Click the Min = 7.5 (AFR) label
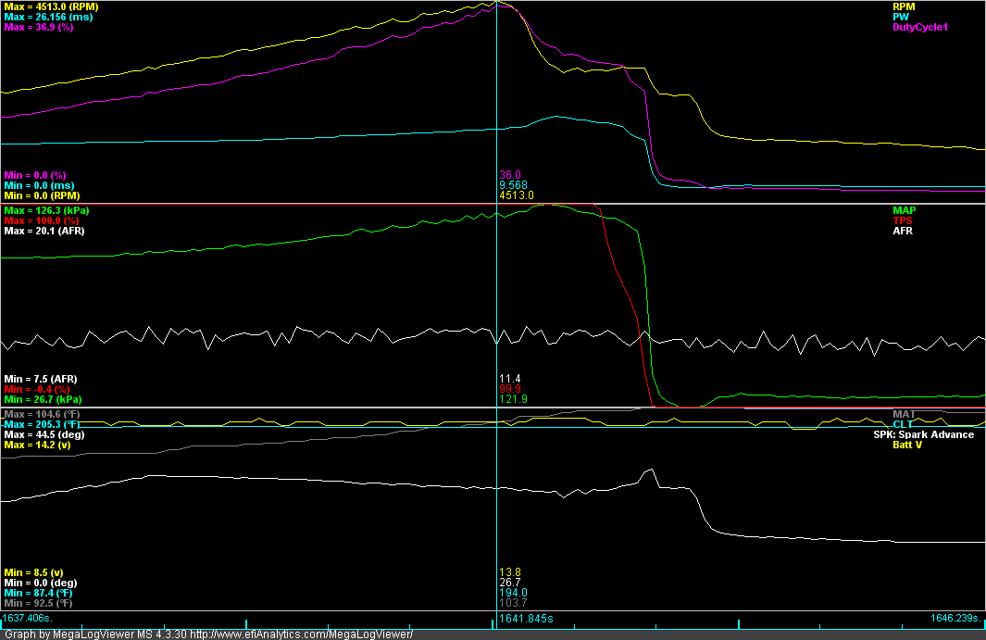 click(40, 378)
